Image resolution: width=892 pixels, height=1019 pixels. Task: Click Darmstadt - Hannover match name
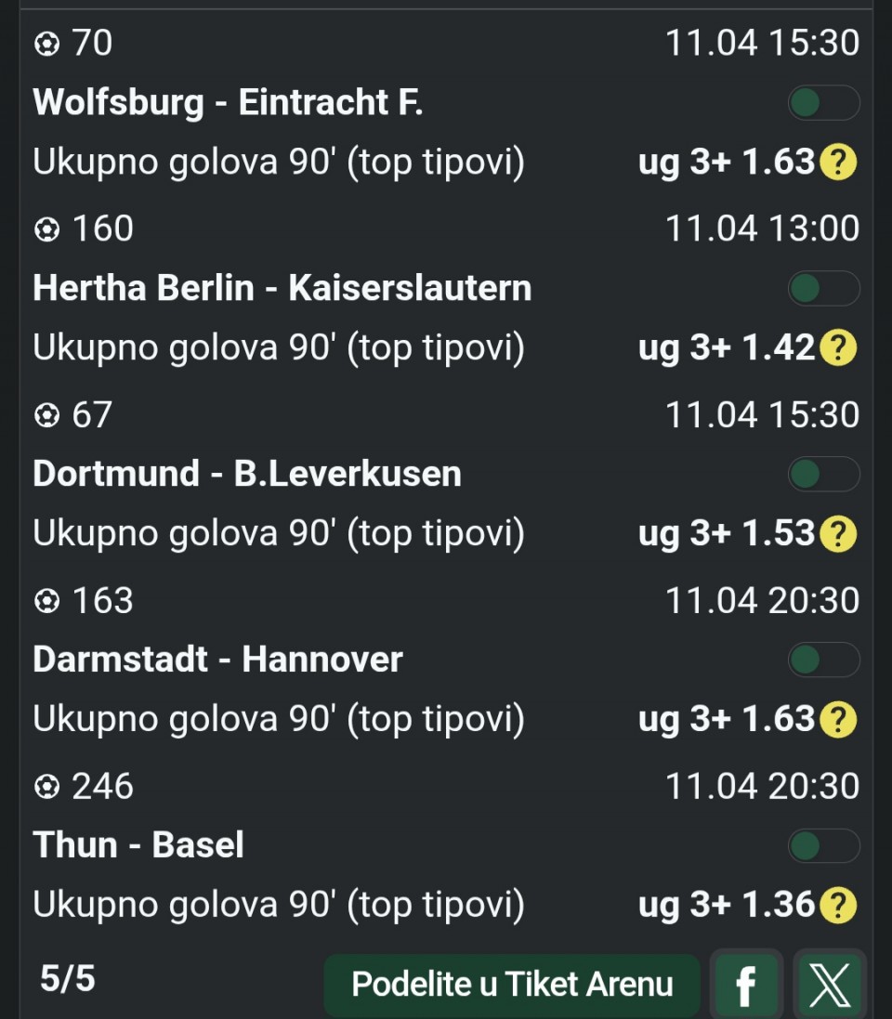tap(217, 660)
